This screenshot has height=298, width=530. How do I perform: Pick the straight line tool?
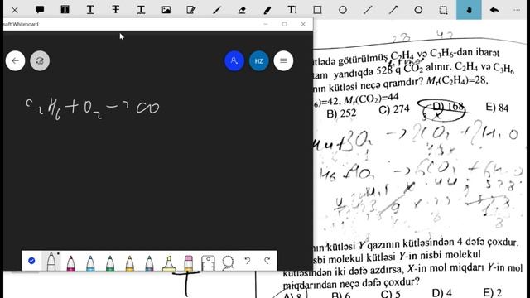368,10
